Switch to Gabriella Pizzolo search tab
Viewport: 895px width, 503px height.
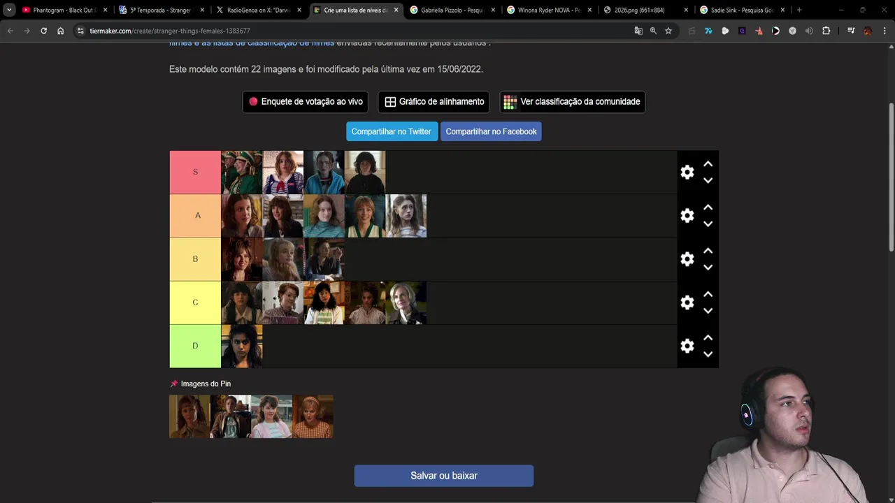(452, 10)
